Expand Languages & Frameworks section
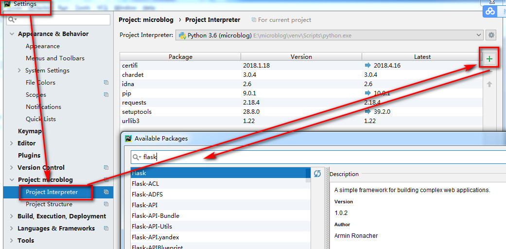Screen dimensions: 506x249 (12, 228)
